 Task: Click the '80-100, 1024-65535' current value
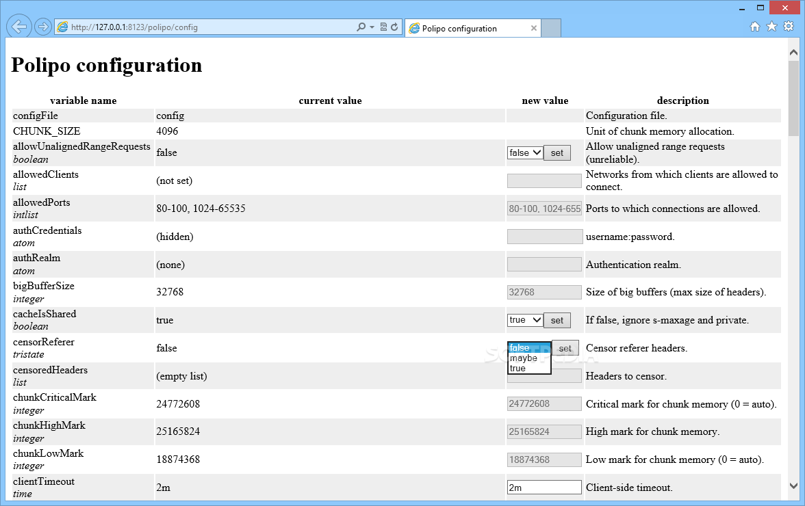pyautogui.click(x=201, y=209)
